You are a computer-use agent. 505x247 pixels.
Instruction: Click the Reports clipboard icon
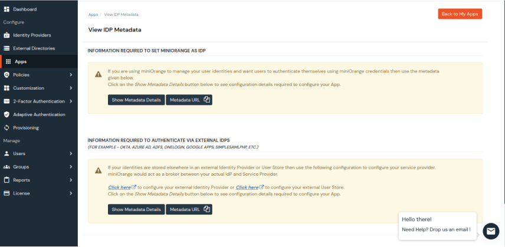6,180
